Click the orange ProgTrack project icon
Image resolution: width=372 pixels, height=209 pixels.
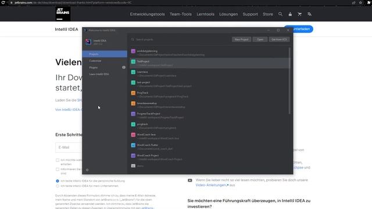(133, 93)
